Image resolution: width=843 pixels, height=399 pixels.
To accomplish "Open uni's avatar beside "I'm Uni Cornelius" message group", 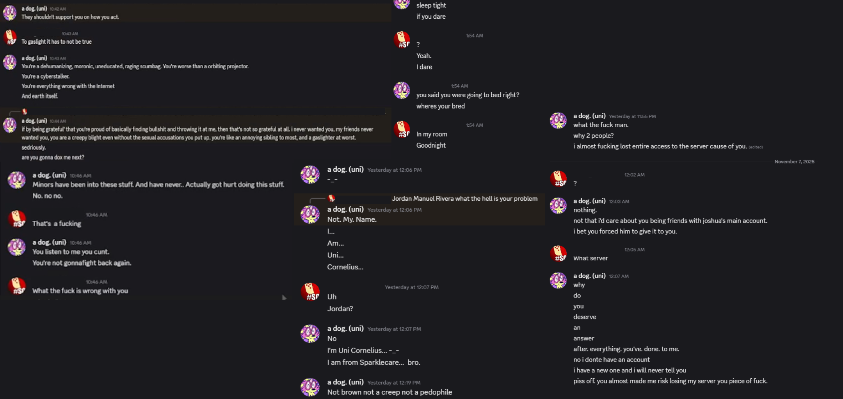I will (x=310, y=333).
